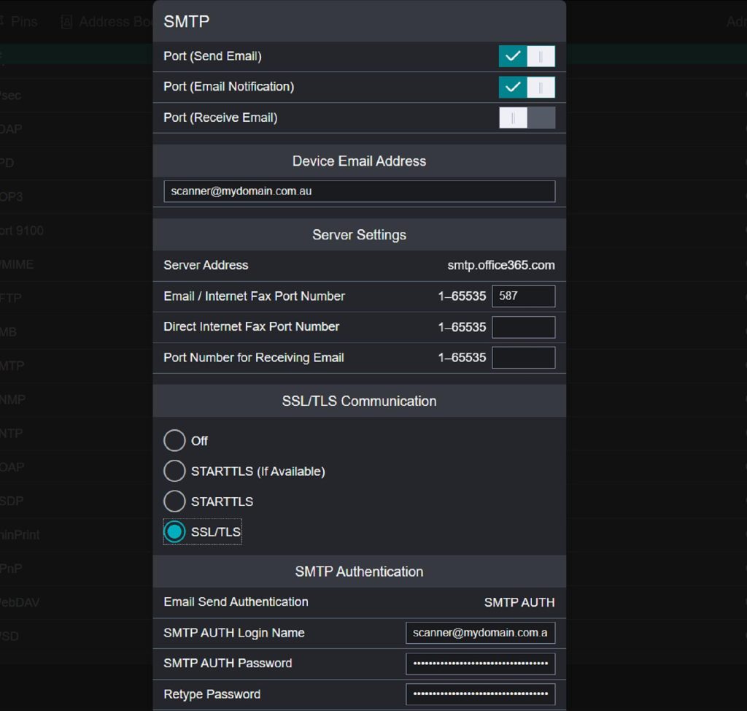Click the SMTP AUTH Password field
747x711 pixels.
click(x=480, y=664)
